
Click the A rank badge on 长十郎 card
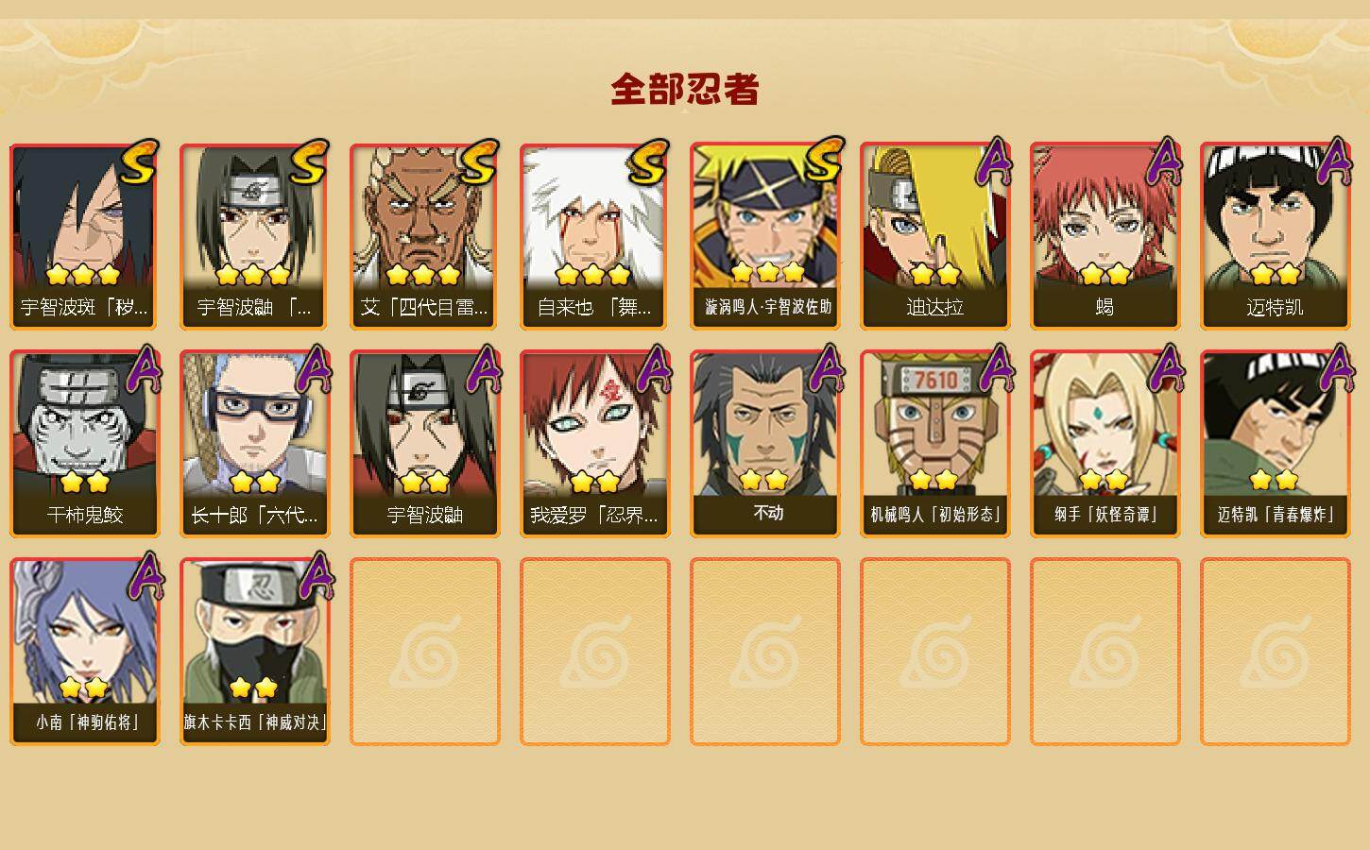[x=315, y=368]
